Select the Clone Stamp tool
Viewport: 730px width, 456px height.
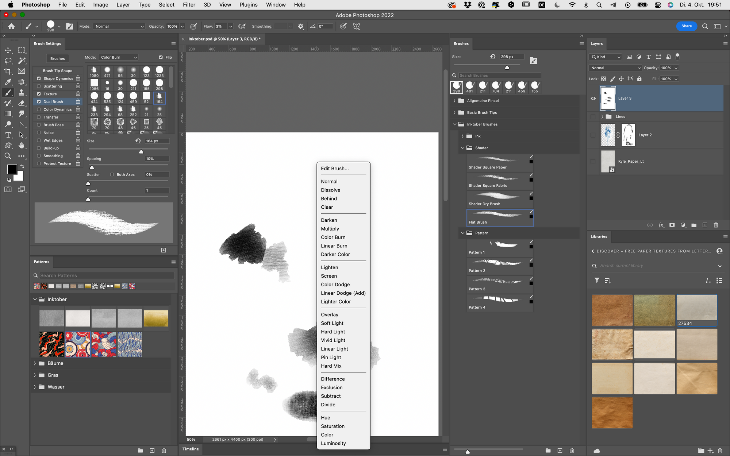22,92
